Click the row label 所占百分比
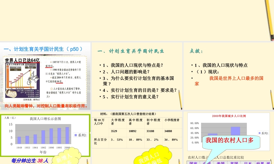Image resolution: width=274 pixels, height=164 pixels. 100,141
